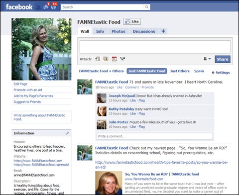The height and width of the screenshot is (195, 239).
Task: Click Add to My Page's Favorites
Action: click(x=33, y=96)
